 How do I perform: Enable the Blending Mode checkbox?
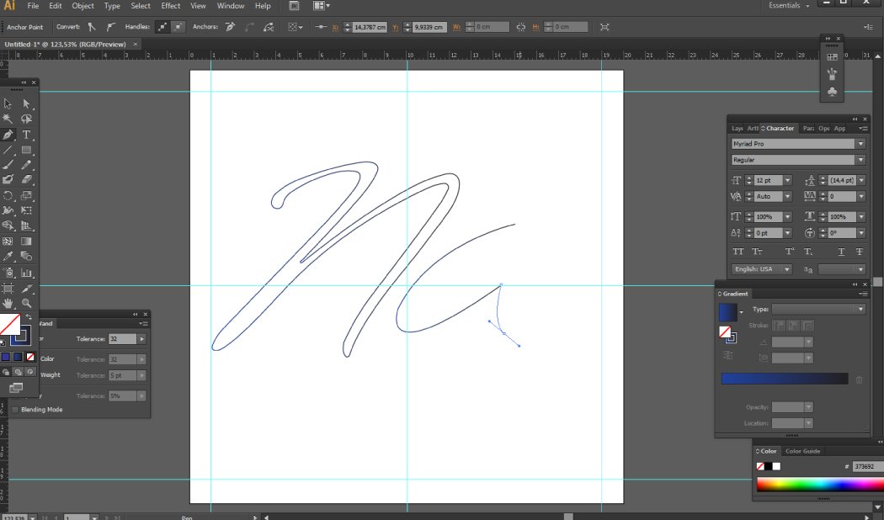[15, 410]
